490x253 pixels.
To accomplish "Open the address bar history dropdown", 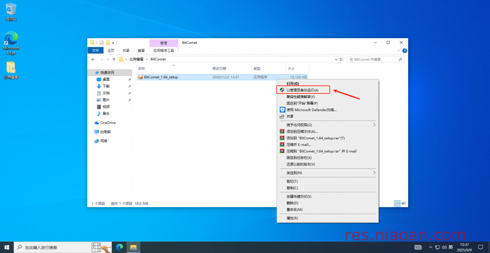I will click(336, 59).
